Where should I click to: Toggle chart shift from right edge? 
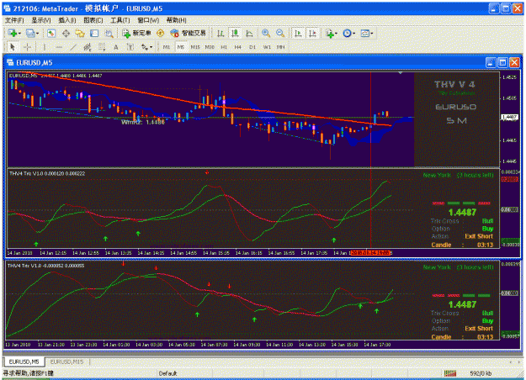312,33
